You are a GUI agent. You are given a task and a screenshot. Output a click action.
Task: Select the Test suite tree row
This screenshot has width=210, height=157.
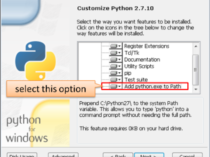coord(136,80)
